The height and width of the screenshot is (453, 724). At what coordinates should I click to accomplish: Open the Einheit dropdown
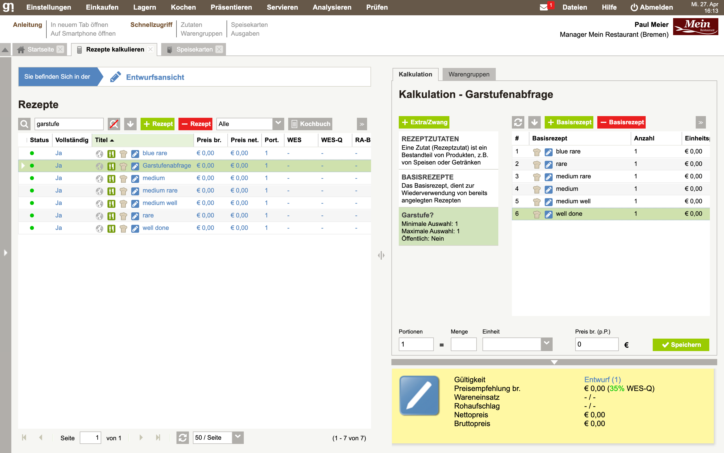(x=546, y=344)
